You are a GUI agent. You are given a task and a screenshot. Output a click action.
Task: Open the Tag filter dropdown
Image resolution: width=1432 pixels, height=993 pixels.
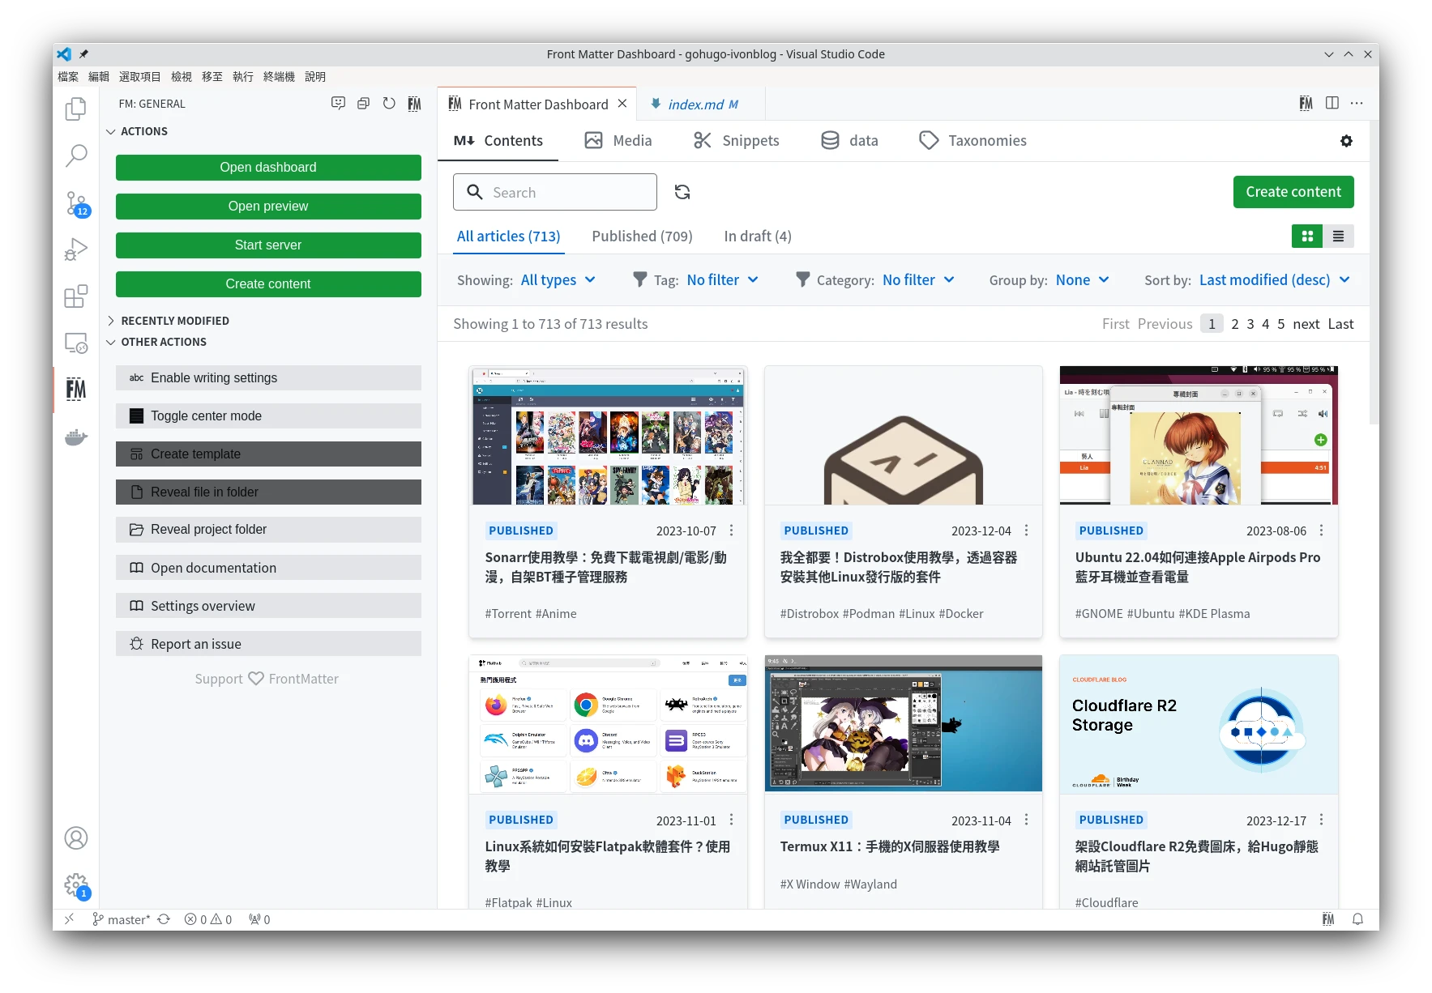pyautogui.click(x=721, y=280)
